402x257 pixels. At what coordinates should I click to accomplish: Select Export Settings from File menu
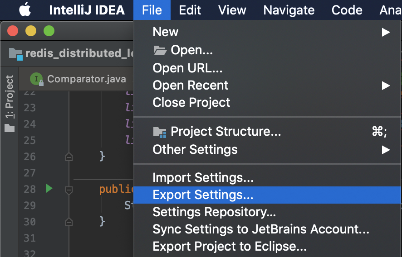203,195
